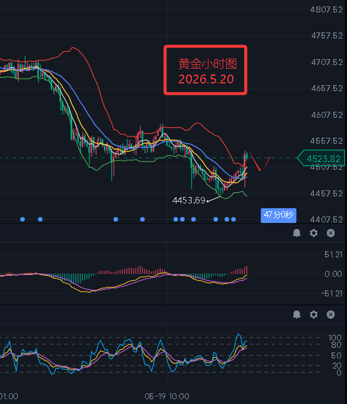This screenshot has height=404, width=347.
Task: Click the red downward arrow annotation
Action: [255, 161]
